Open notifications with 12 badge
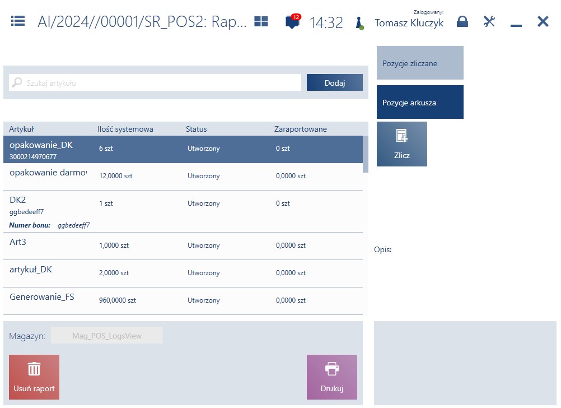This screenshot has width=561, height=408. pyautogui.click(x=293, y=22)
